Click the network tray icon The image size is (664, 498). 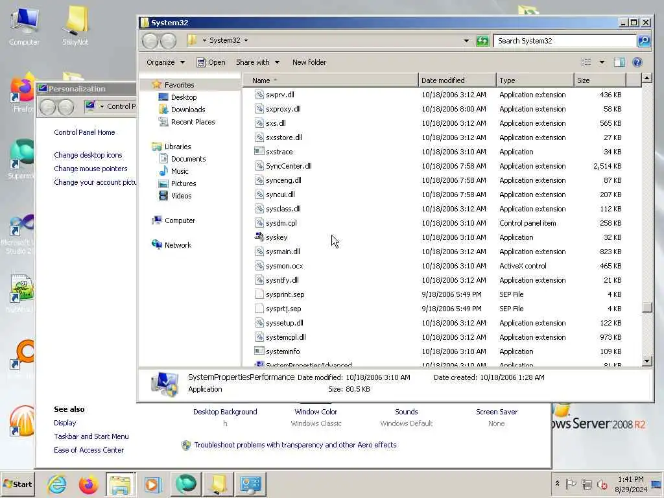(586, 484)
